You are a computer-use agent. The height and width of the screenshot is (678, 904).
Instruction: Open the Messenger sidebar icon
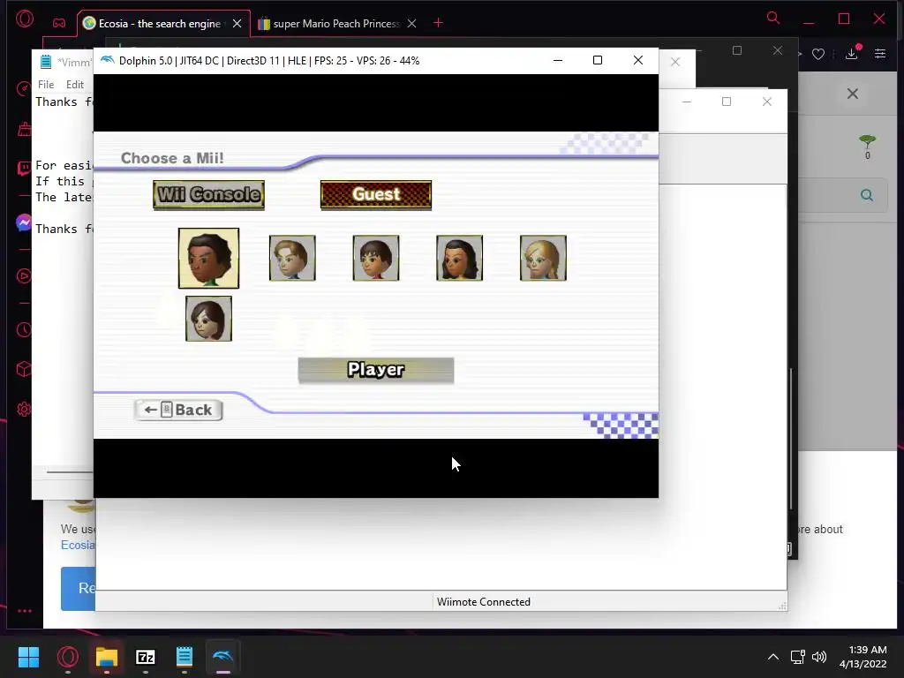(x=24, y=222)
